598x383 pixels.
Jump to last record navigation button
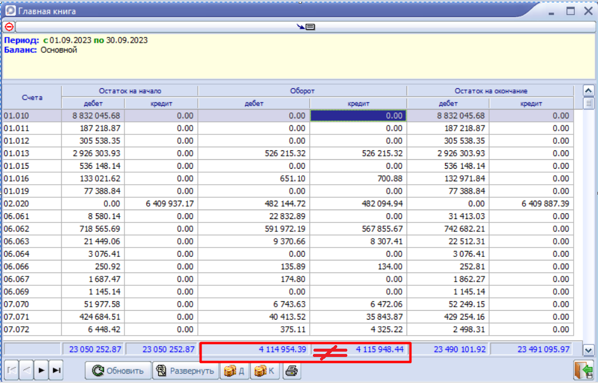pyautogui.click(x=56, y=371)
